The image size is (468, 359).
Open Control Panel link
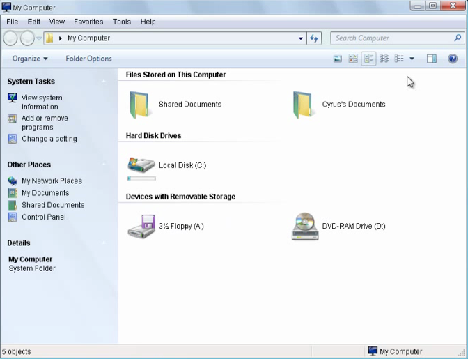click(x=44, y=217)
